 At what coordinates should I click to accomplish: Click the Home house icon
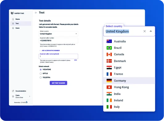pyautogui.click(x=13, y=19)
